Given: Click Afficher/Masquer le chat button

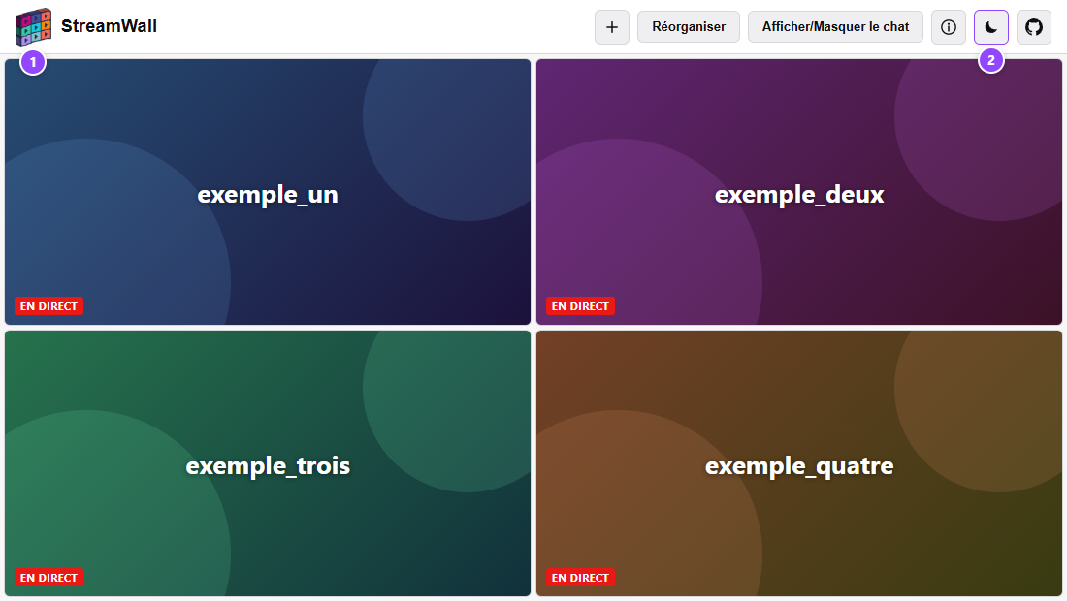Looking at the screenshot, I should coord(835,27).
